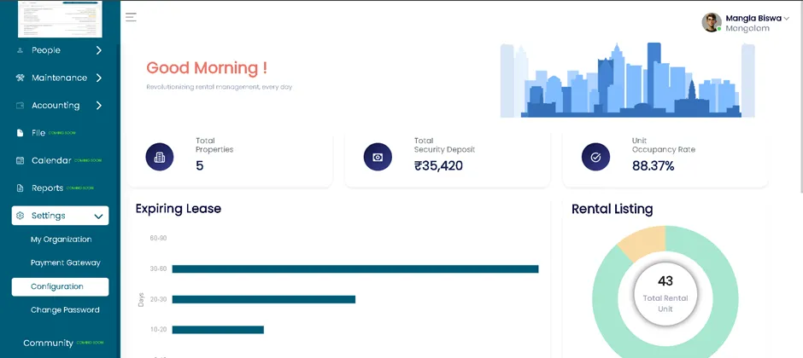Click the 60-90 days axis label
The height and width of the screenshot is (358, 803).
tap(158, 238)
